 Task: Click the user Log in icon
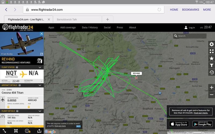pyautogui.click(x=186, y=28)
